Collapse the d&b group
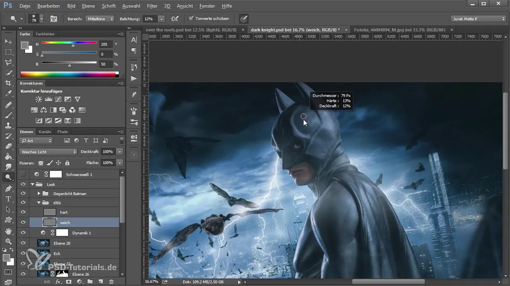 [39, 203]
